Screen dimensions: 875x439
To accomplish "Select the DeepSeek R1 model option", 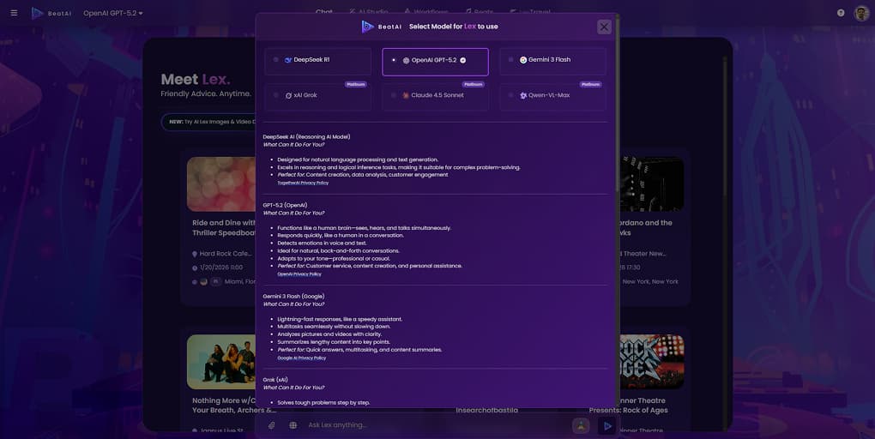I will point(317,60).
